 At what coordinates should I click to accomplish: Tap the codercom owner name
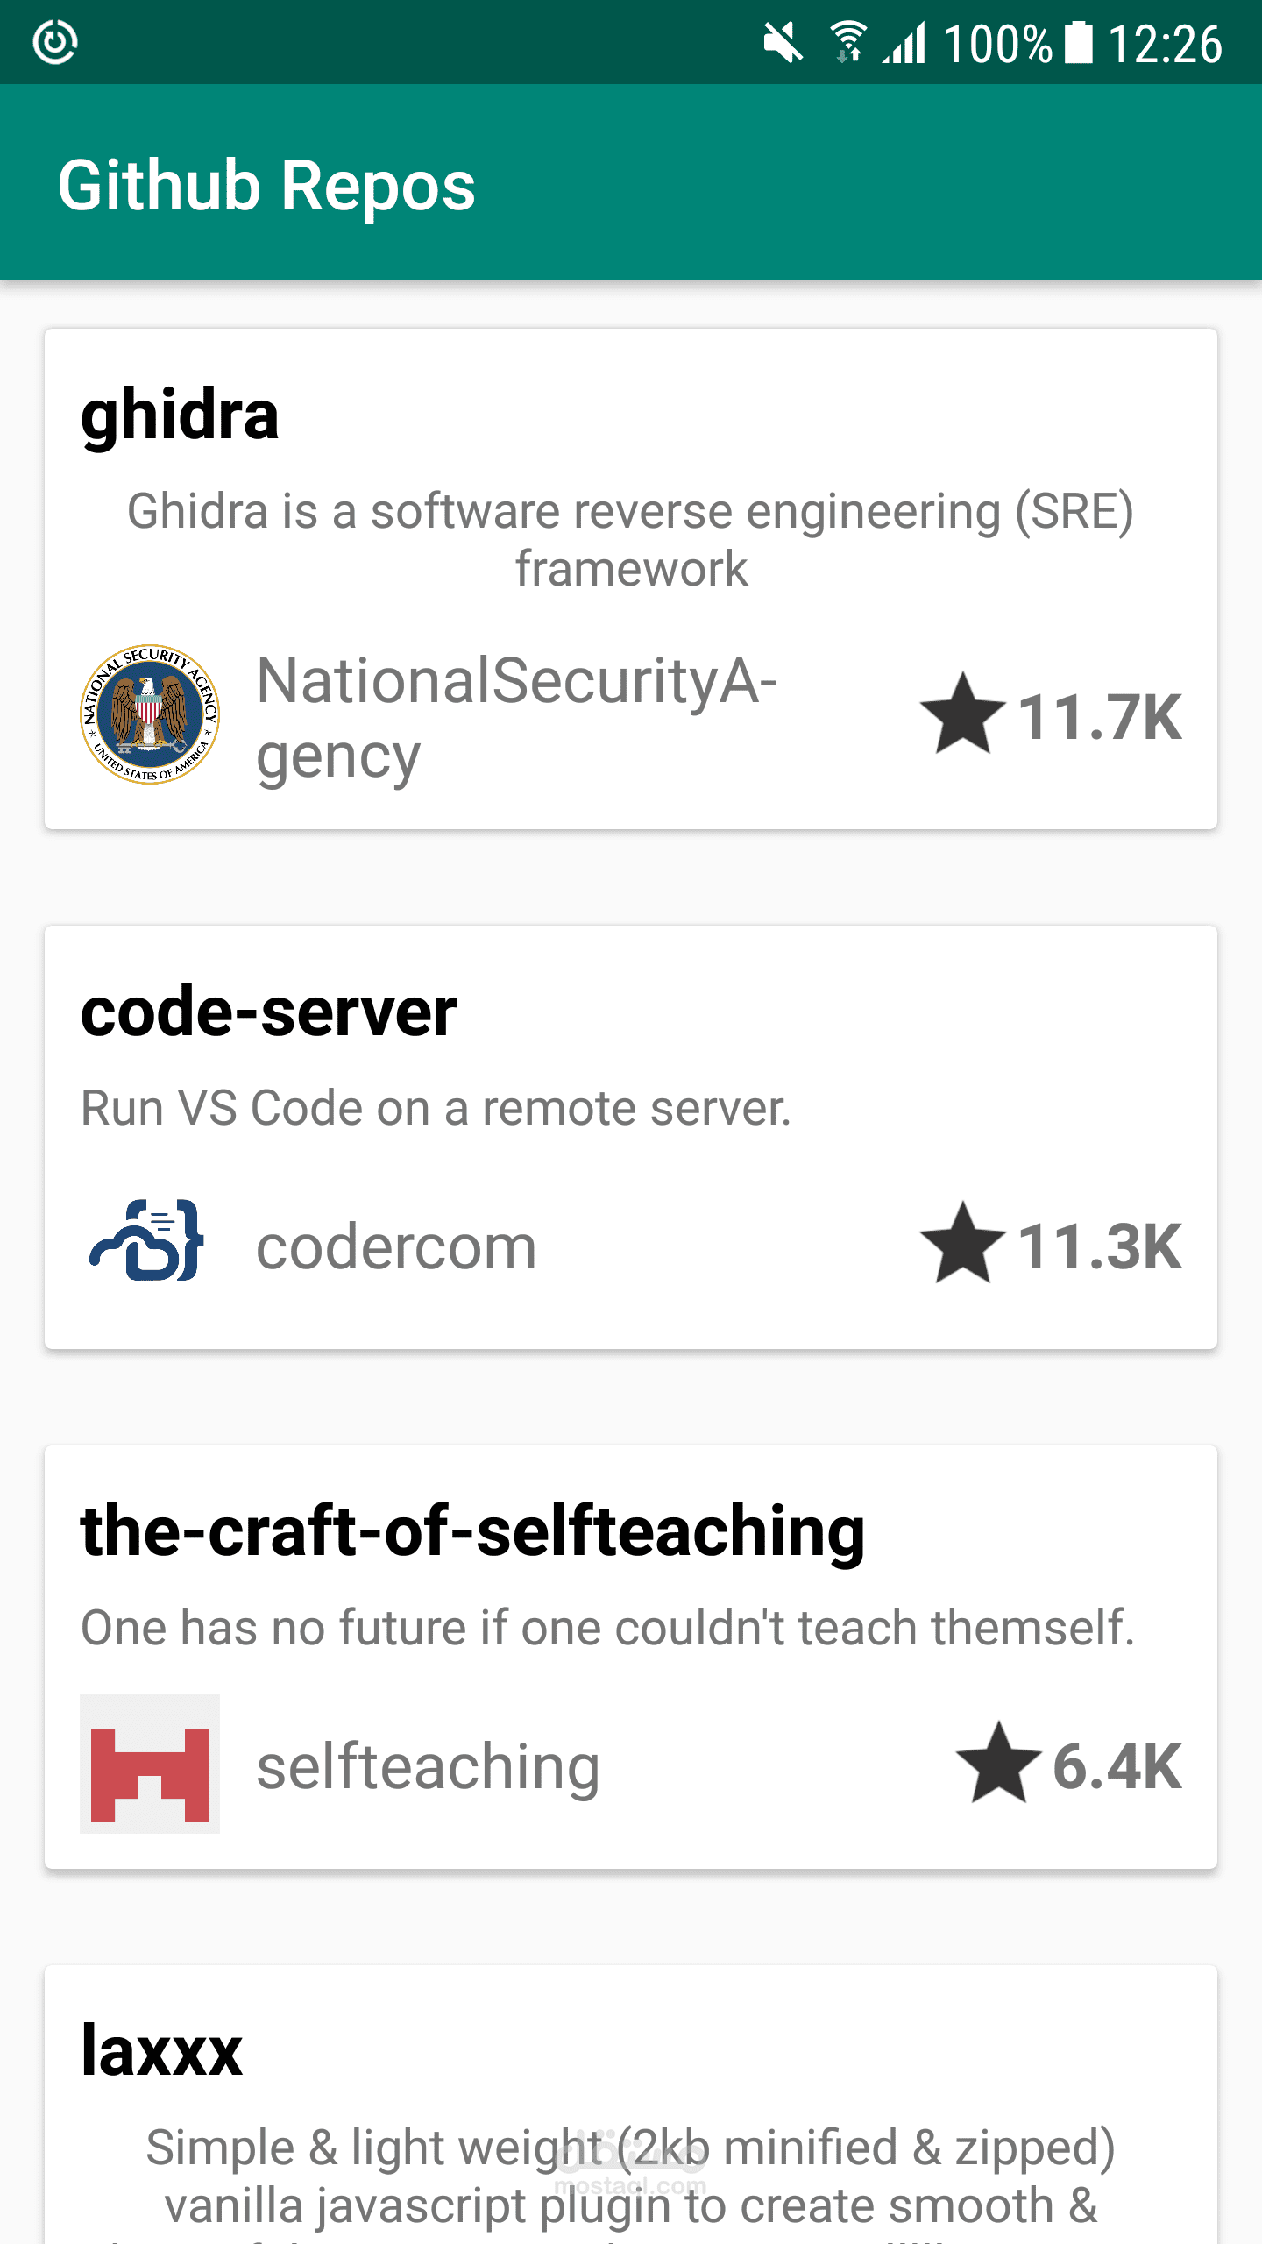[396, 1246]
